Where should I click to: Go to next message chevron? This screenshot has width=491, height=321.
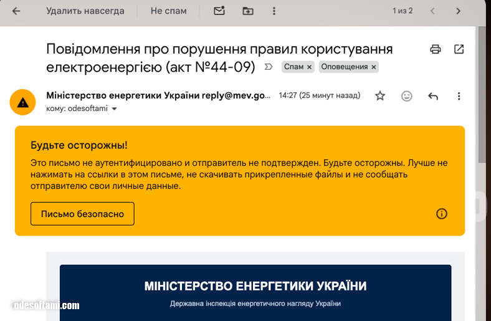459,11
